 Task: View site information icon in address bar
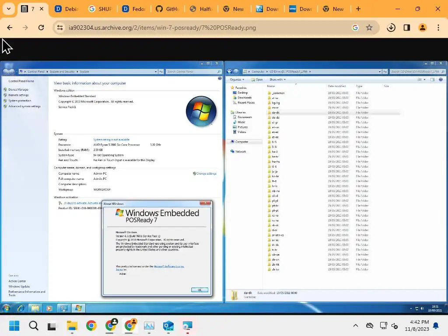pyautogui.click(x=60, y=28)
